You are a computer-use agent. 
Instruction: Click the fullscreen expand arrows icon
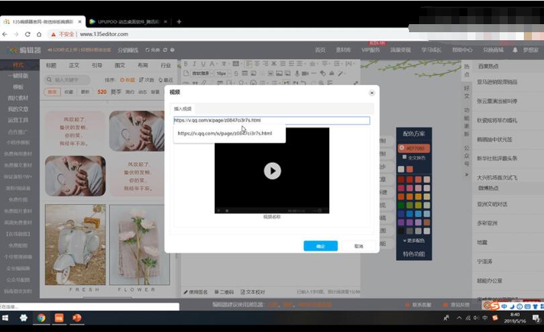click(355, 83)
